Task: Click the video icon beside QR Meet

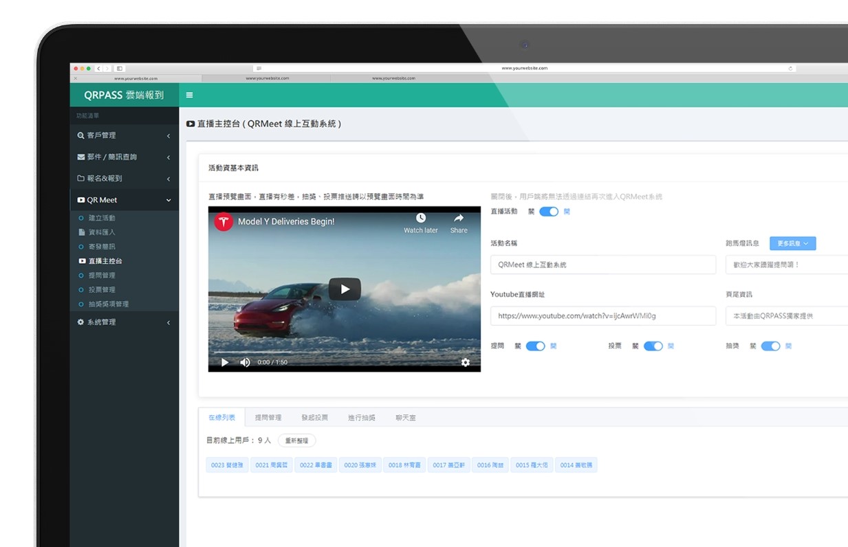Action: click(81, 200)
